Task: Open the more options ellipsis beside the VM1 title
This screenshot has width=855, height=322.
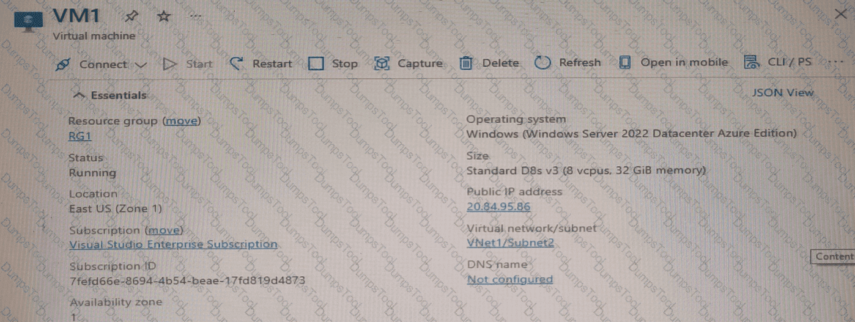Action: 195,16
